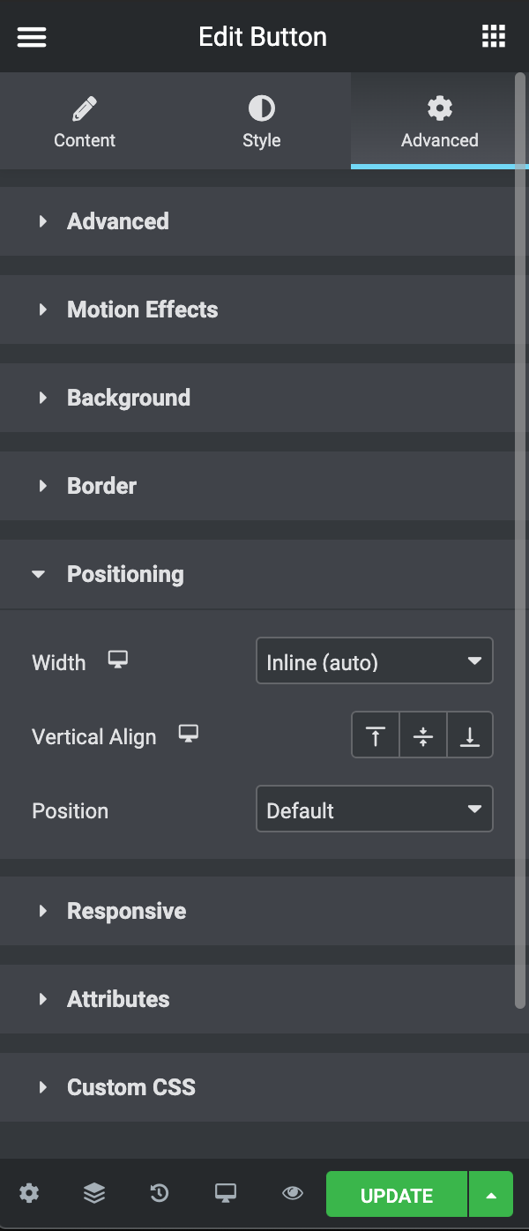Image resolution: width=529 pixels, height=1231 pixels.
Task: Open save options arrow beside UPDATE
Action: click(492, 1196)
